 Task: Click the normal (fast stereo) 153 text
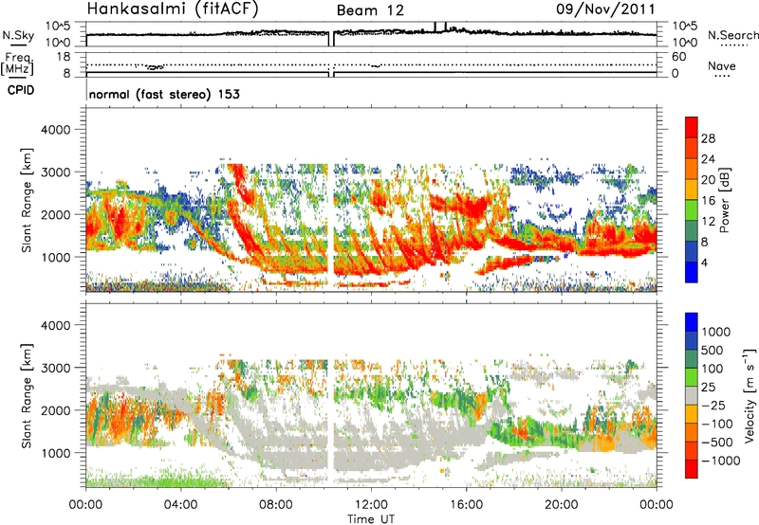coord(164,94)
